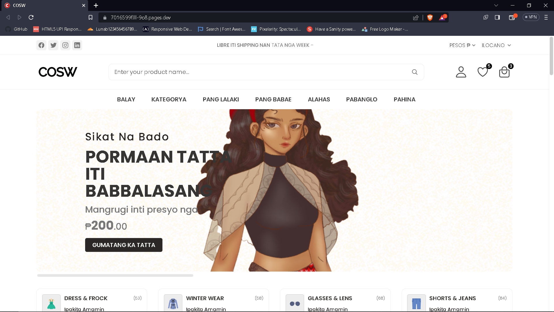Click the LinkedIn social icon
The image size is (554, 312).
(77, 45)
